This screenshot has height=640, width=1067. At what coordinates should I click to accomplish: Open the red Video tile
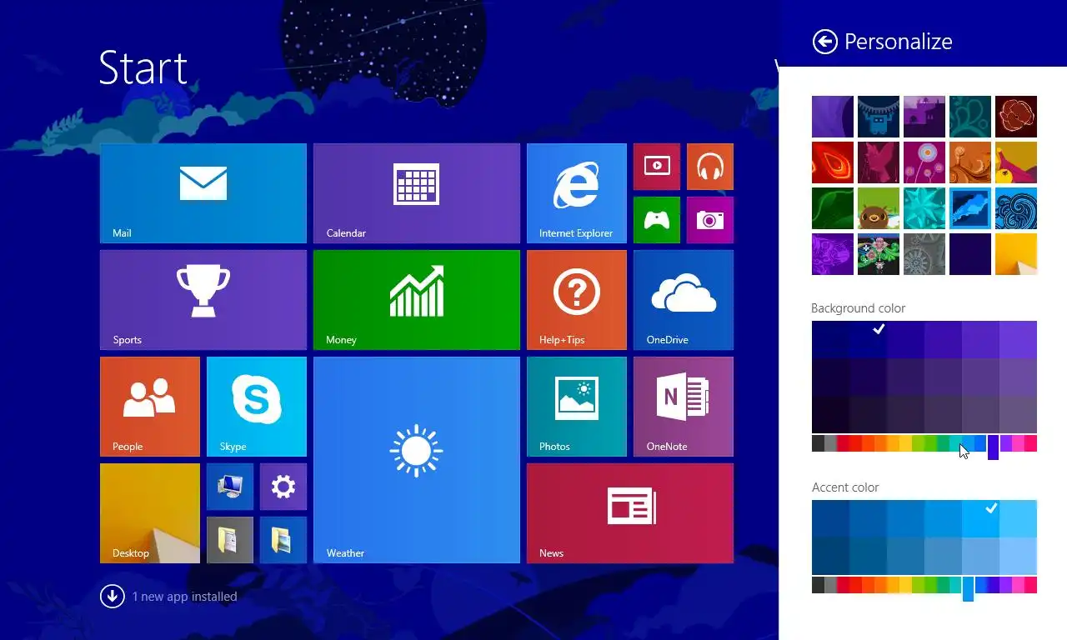pyautogui.click(x=657, y=167)
